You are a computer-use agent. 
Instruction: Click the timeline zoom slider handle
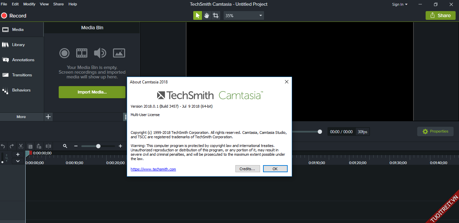(98, 146)
